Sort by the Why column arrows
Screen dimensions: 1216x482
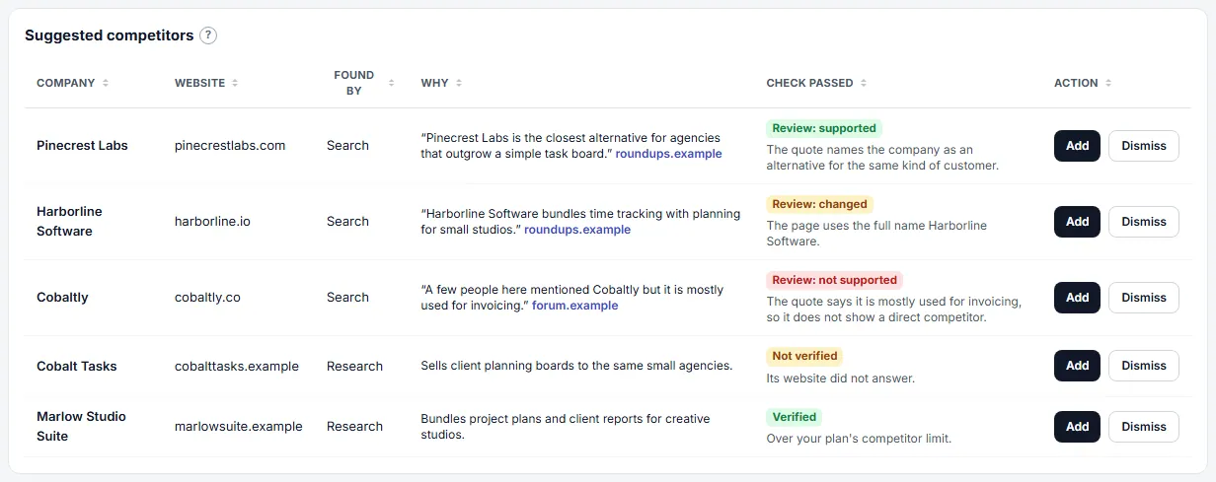tap(459, 83)
